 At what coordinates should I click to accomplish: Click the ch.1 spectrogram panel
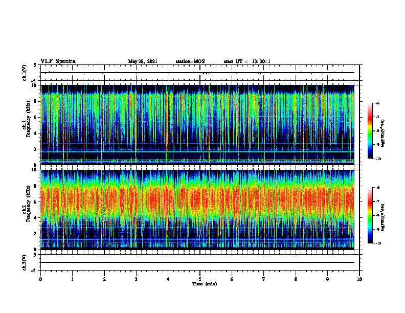(x=197, y=125)
